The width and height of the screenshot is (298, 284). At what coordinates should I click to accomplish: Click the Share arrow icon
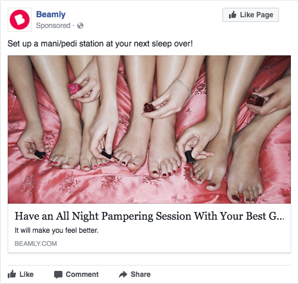point(123,274)
